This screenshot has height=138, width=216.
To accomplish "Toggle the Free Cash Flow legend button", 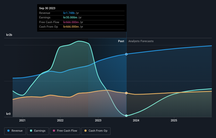I will [65, 131].
